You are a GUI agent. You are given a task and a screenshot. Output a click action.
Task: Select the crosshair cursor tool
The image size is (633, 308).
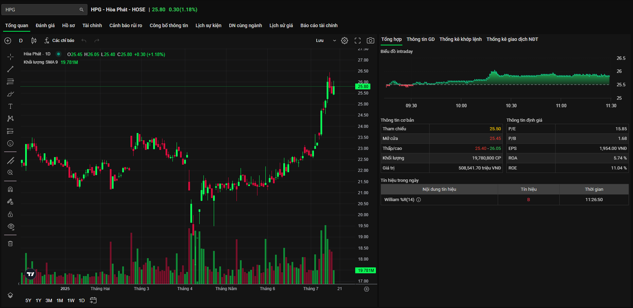click(x=10, y=57)
